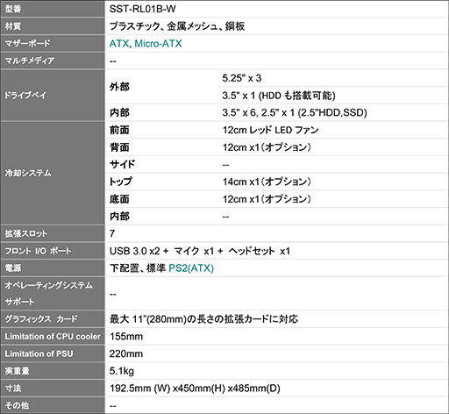Viewport: 449px width, 414px height.
Task: Open the ATX motherboard link
Action: point(119,44)
